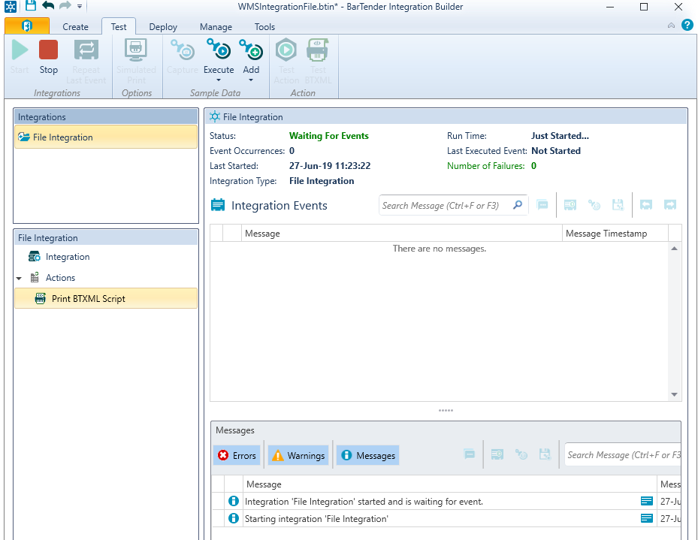Click the info icon on the 'Starting integration' row
This screenshot has width=698, height=540.
click(x=233, y=518)
